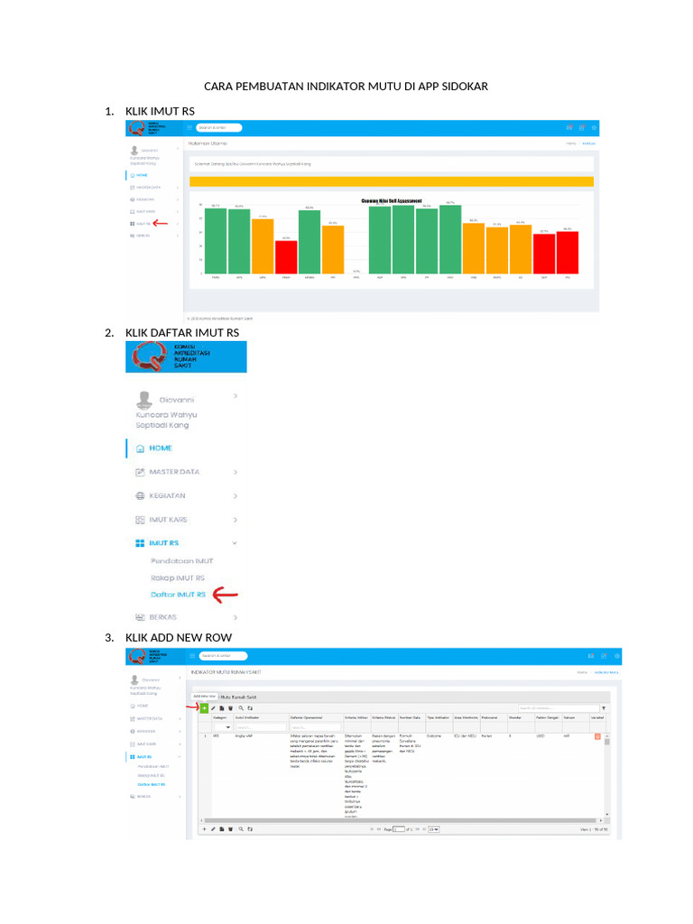
Task: Click the hamburger menu icon in the step 1 header
Action: pos(189,128)
